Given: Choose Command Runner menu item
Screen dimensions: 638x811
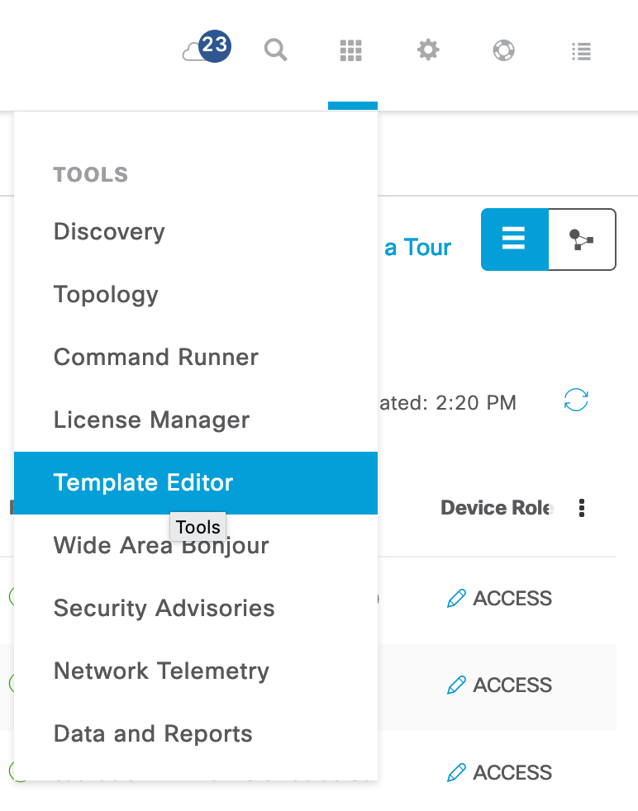Looking at the screenshot, I should click(x=196, y=357).
